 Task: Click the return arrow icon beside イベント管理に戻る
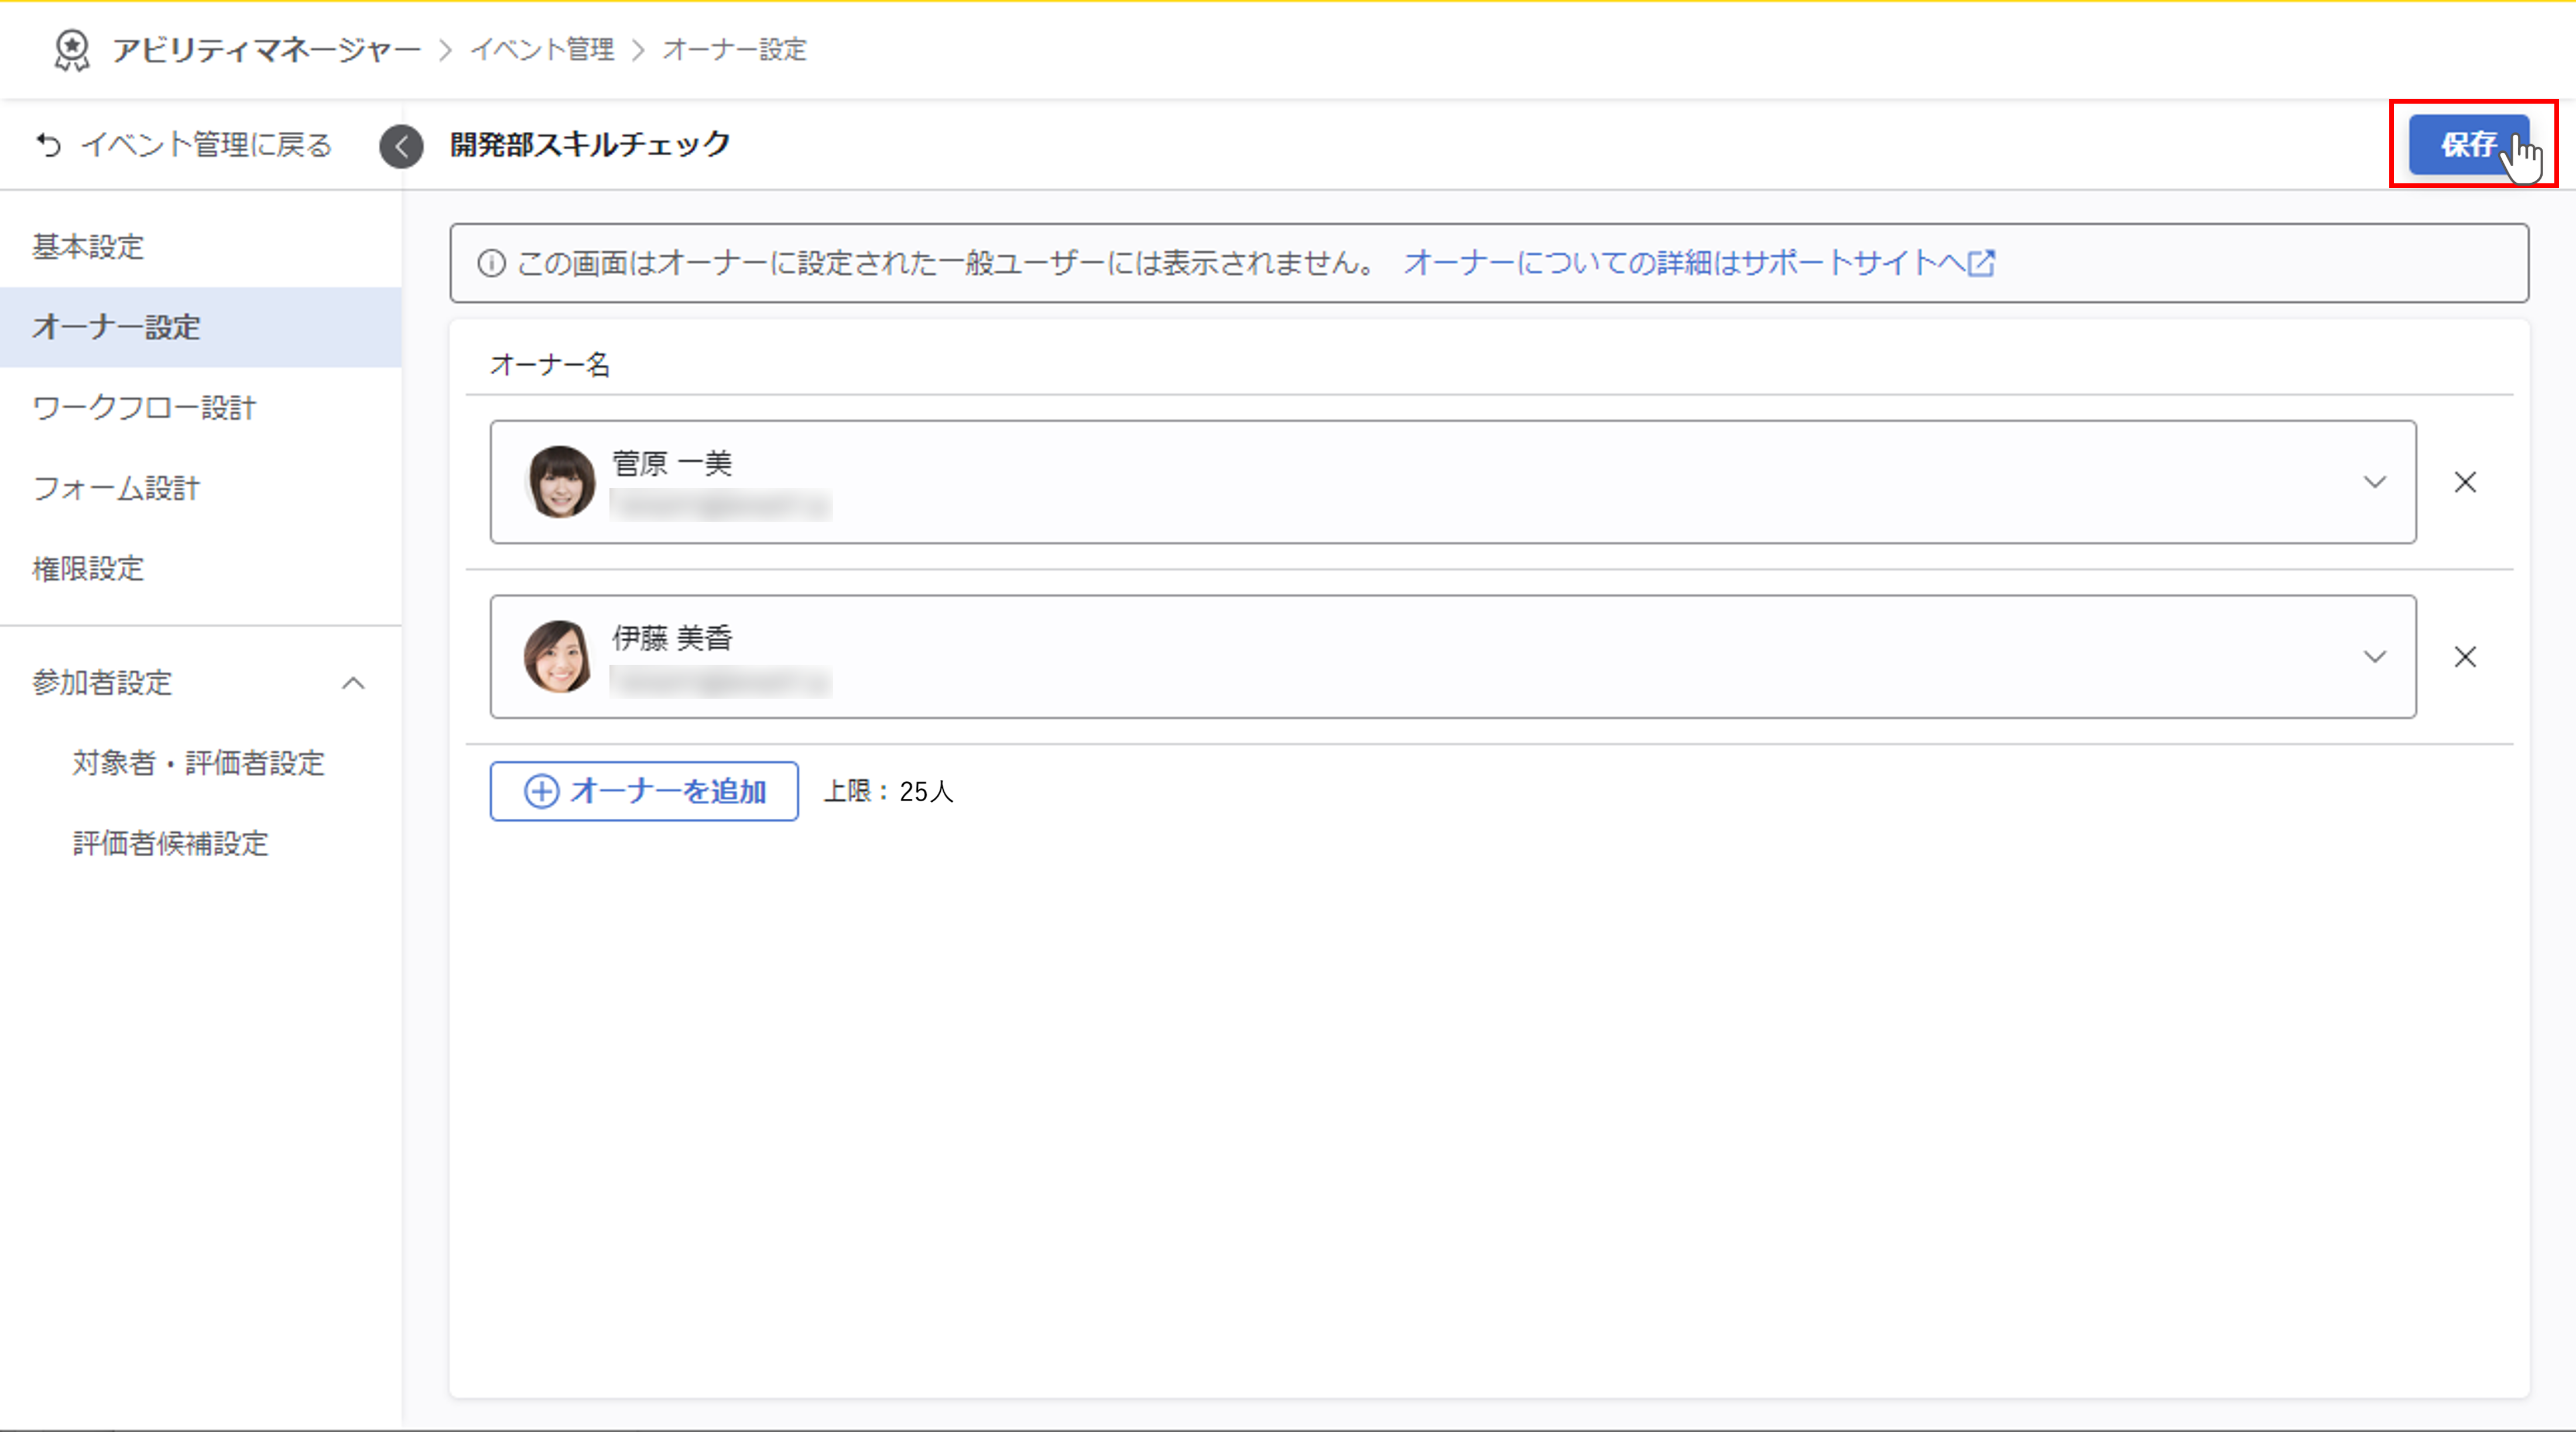[x=48, y=145]
